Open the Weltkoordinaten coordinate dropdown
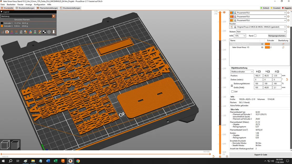Viewport: 292px width, 164px height. (x=242, y=72)
